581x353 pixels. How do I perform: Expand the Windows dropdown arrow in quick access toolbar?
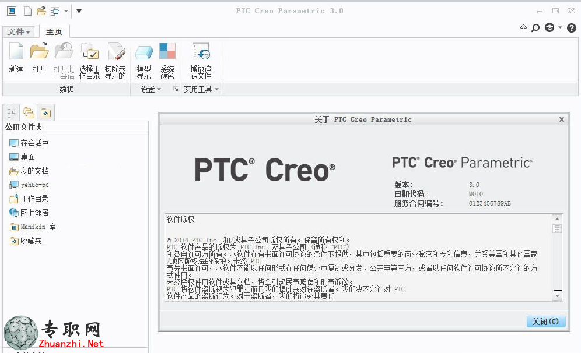point(66,11)
